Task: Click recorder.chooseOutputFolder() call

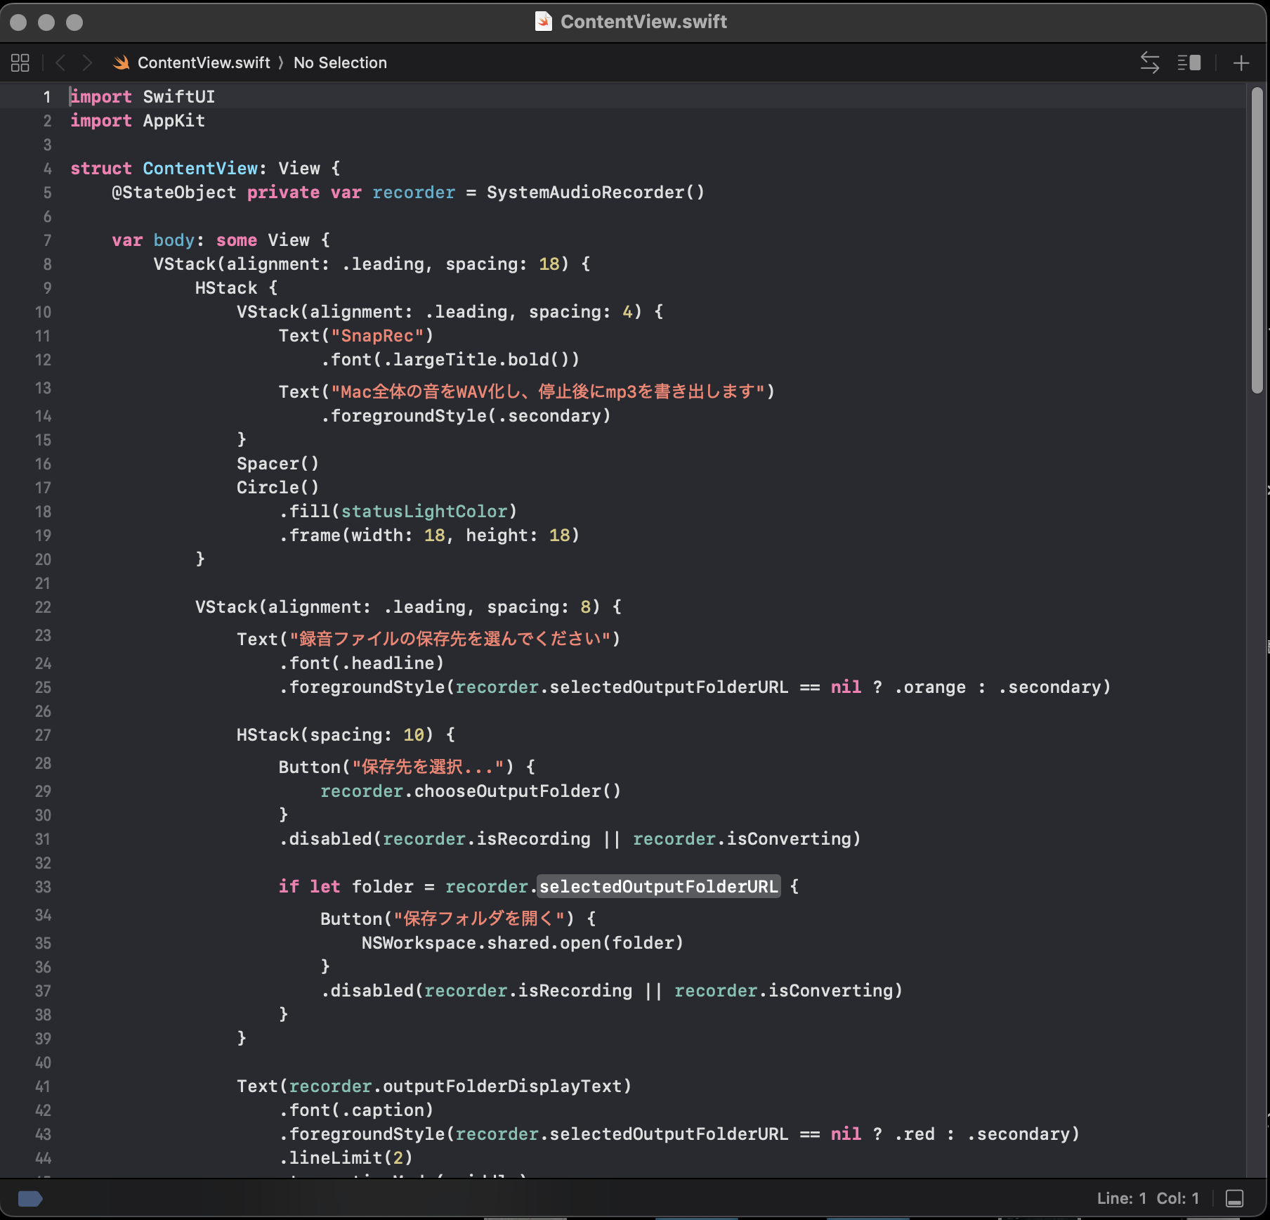Action: coord(471,791)
